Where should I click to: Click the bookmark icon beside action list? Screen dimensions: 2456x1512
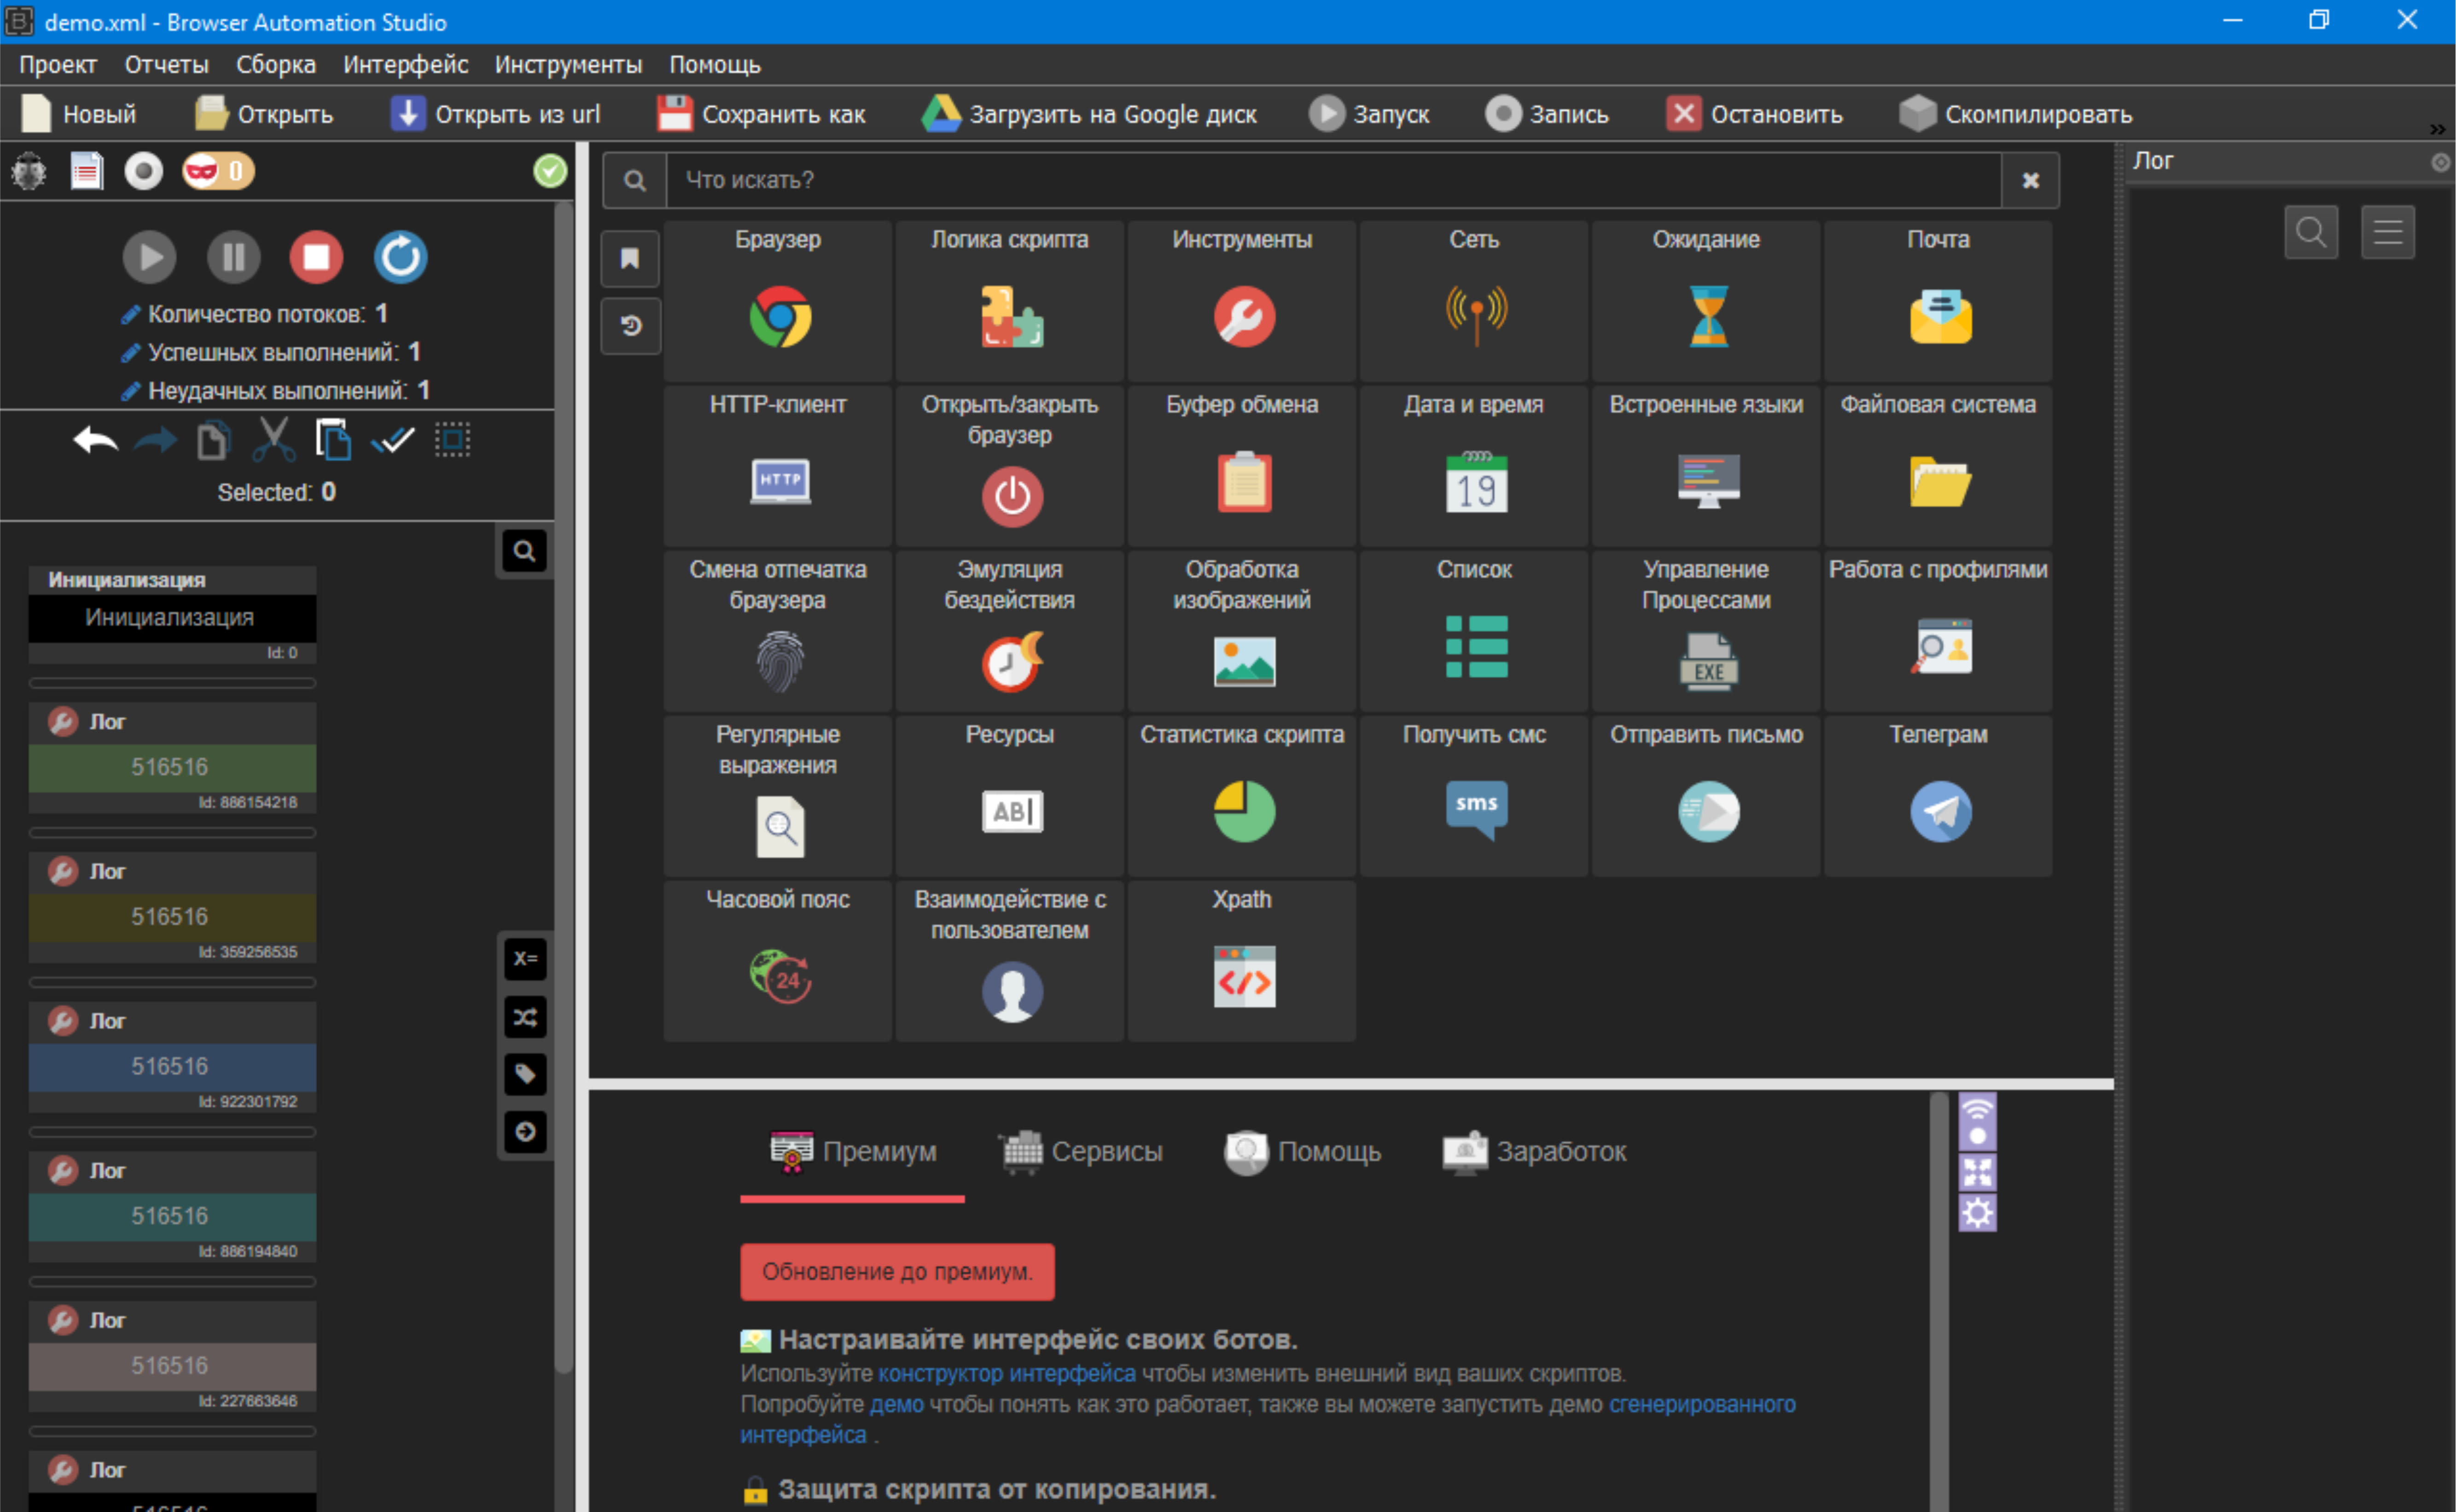click(x=630, y=259)
